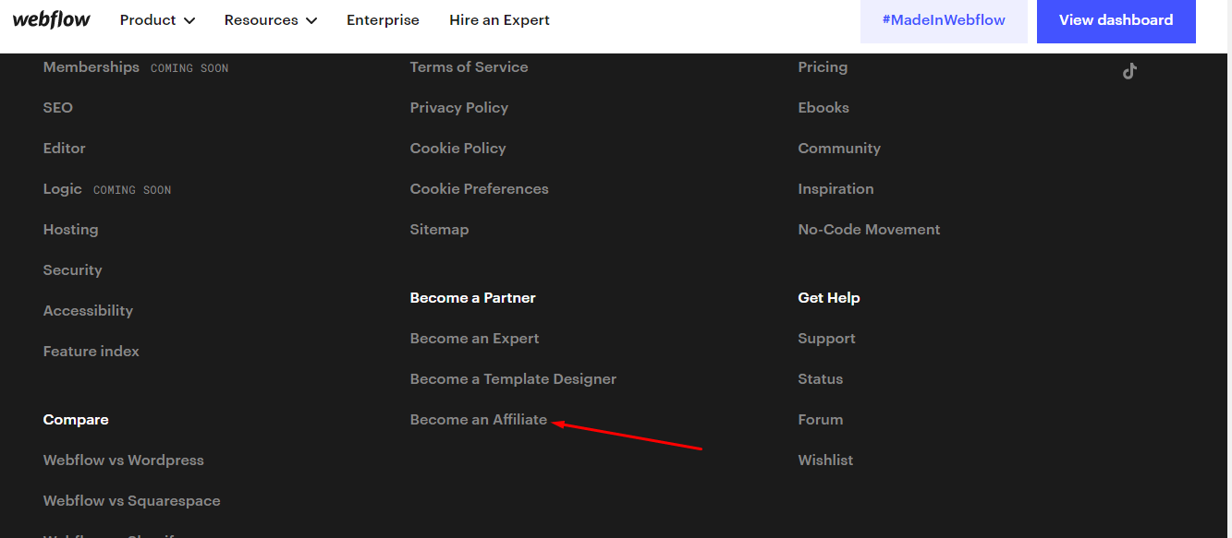Visit the No-Code Movement link
Screen dimensions: 1232x538
click(x=869, y=230)
